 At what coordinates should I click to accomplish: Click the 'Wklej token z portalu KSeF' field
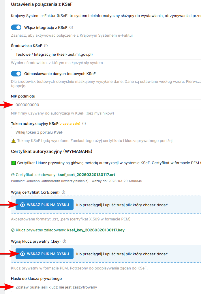point(106,132)
